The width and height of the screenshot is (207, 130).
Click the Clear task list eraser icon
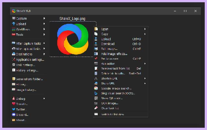pos(96,108)
